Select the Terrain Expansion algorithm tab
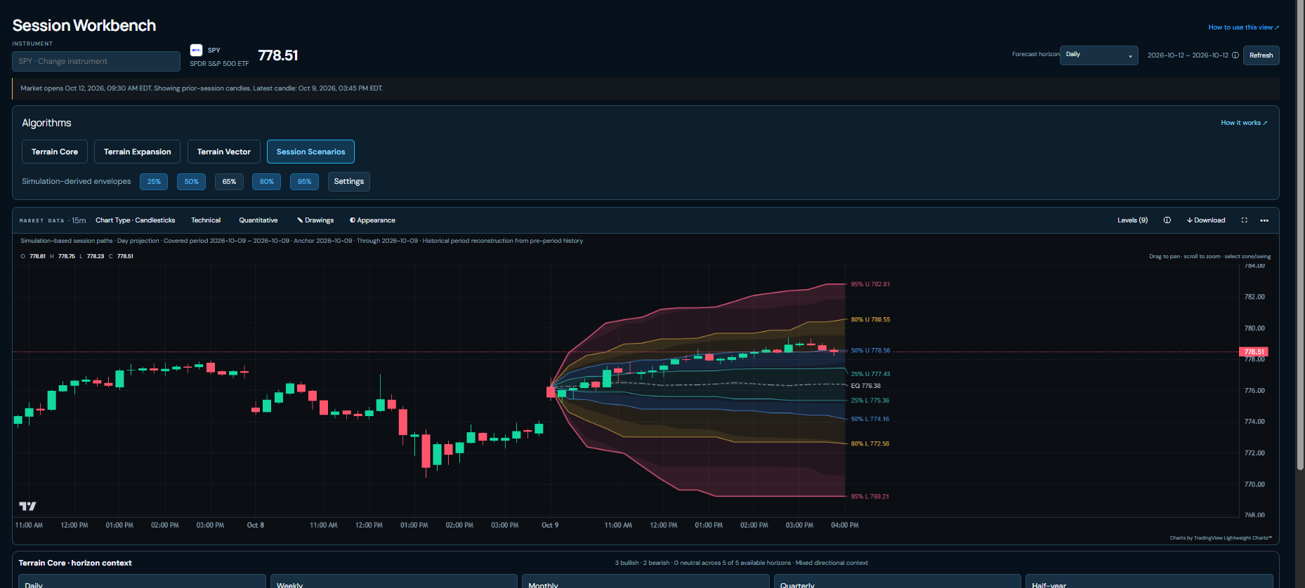 (x=138, y=152)
